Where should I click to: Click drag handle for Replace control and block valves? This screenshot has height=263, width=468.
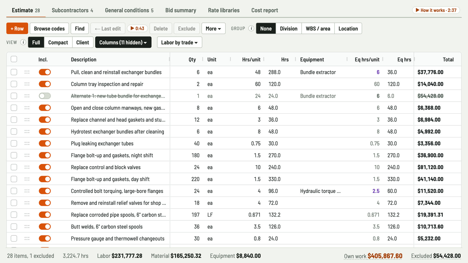[27, 167]
